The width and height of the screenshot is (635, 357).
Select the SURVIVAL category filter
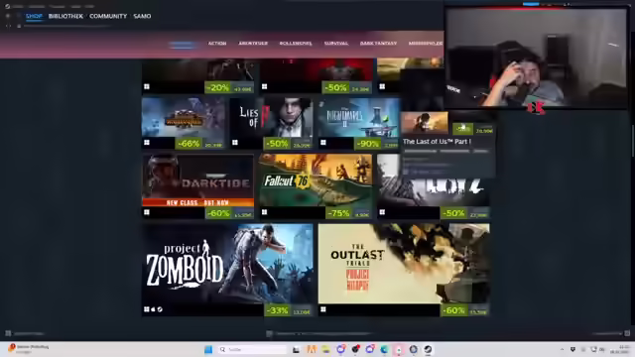point(336,44)
